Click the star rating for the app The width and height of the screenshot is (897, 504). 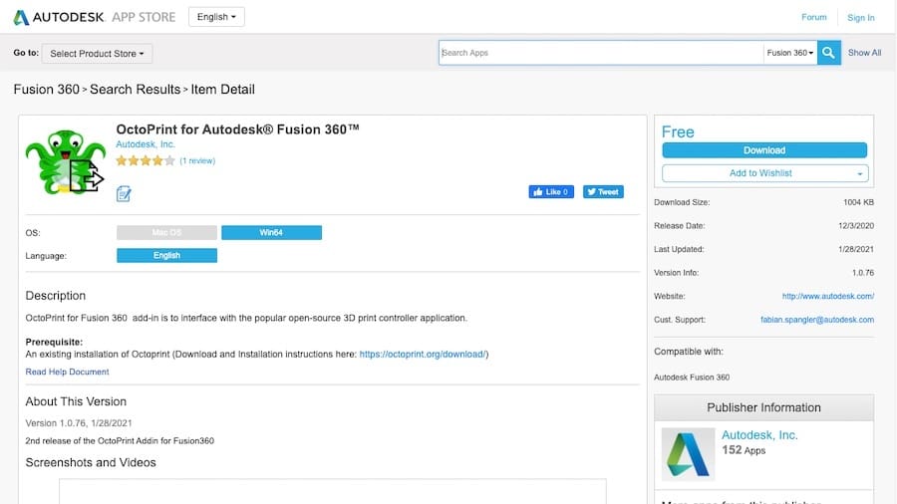pyautogui.click(x=146, y=160)
